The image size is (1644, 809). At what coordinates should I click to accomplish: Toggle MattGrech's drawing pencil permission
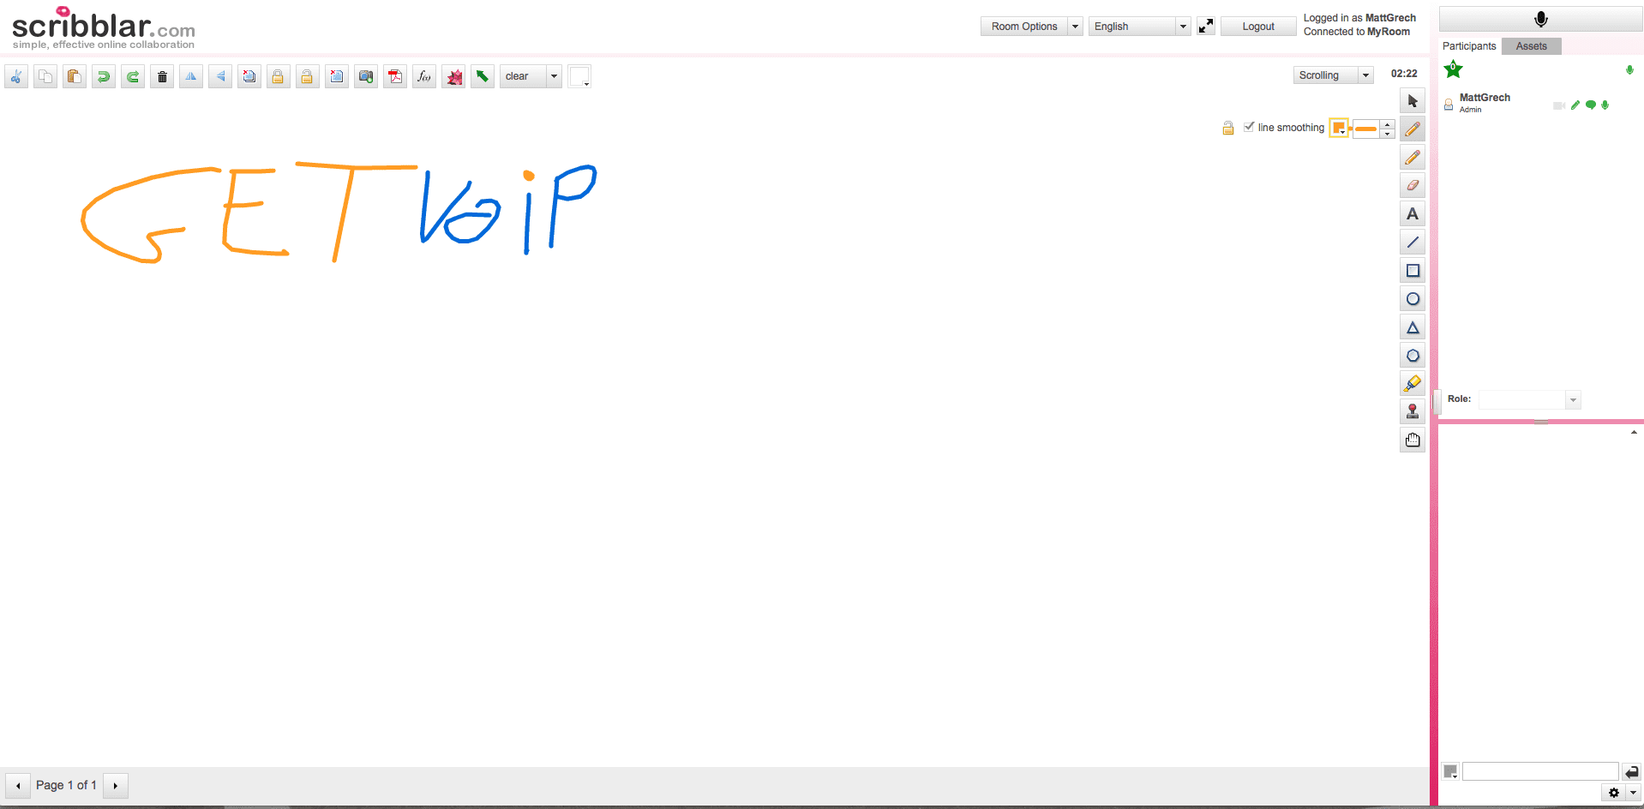point(1575,105)
